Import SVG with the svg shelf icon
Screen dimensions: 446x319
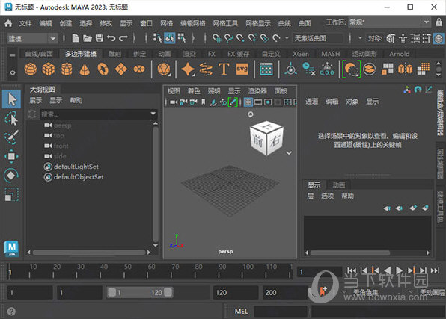coord(242,69)
